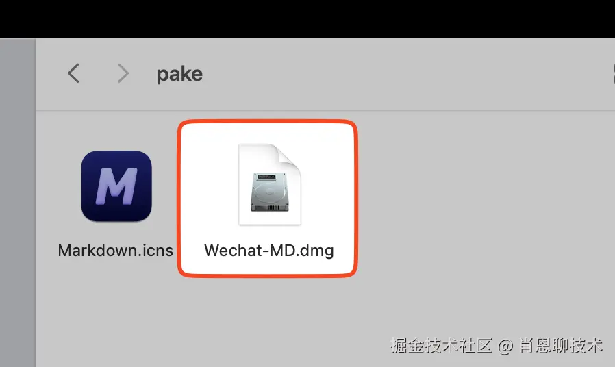615x367 pixels.
Task: Click empty area below Markdown.icns
Action: point(115,306)
